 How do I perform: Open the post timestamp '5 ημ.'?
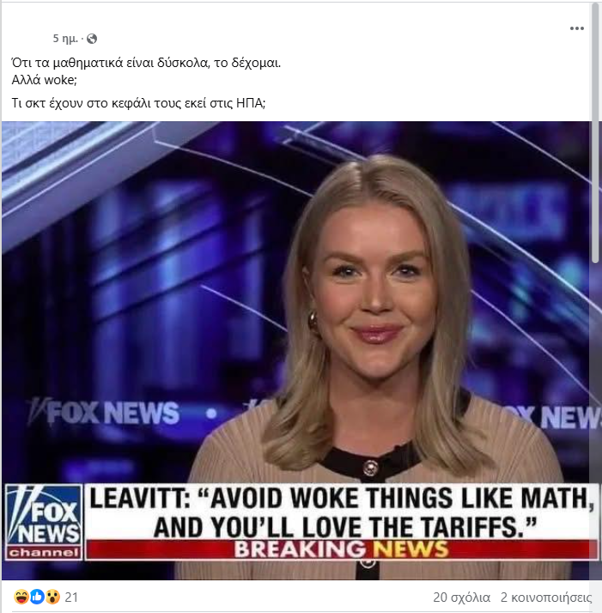pos(65,39)
